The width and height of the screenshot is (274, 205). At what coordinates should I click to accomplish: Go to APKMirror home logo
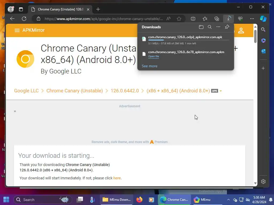(x=33, y=30)
